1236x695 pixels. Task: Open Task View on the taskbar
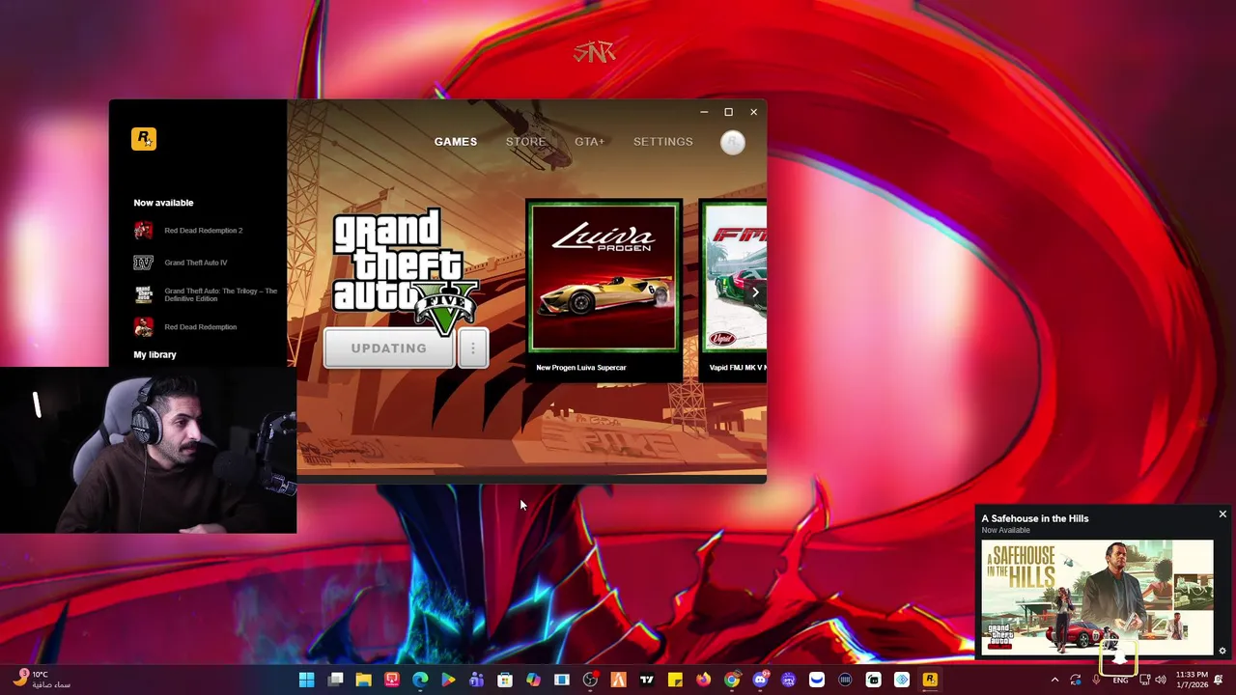(335, 680)
